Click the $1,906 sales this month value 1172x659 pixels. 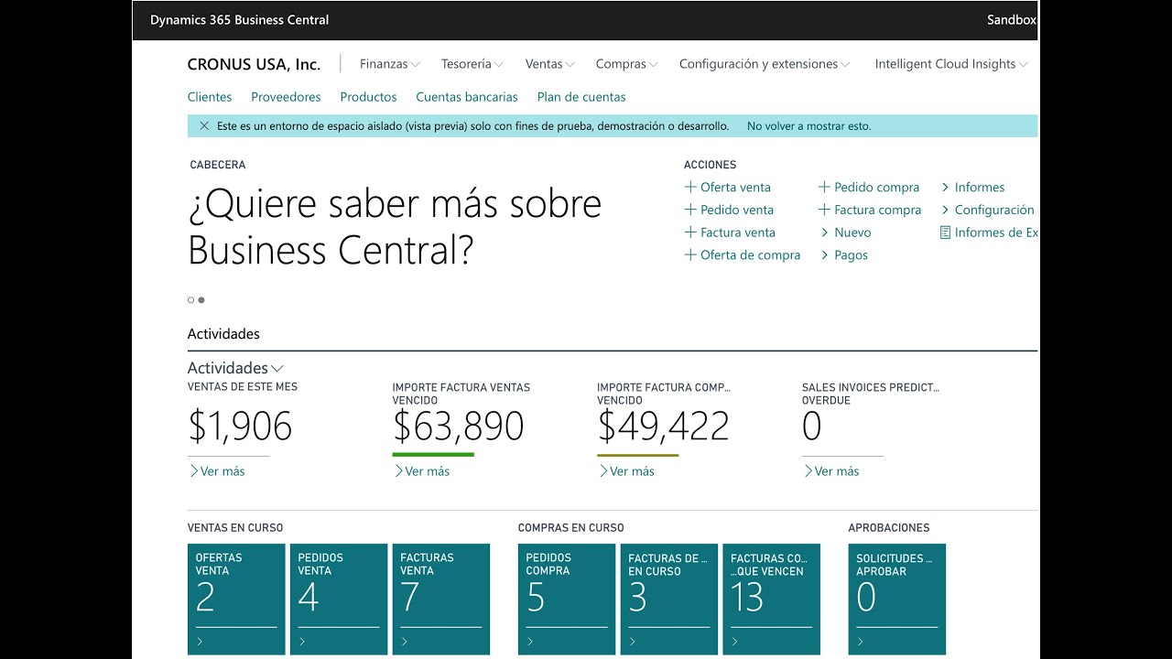[x=240, y=427]
